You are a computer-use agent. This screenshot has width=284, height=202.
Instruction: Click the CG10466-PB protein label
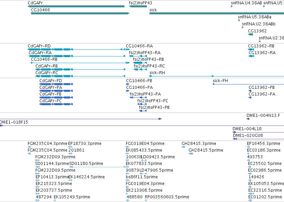pos(139,80)
